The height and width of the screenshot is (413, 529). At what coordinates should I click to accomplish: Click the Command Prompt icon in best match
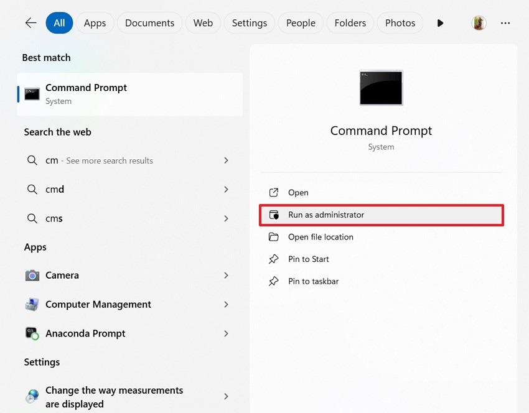[32, 94]
